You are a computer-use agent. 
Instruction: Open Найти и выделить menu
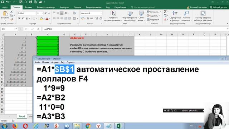187,16
